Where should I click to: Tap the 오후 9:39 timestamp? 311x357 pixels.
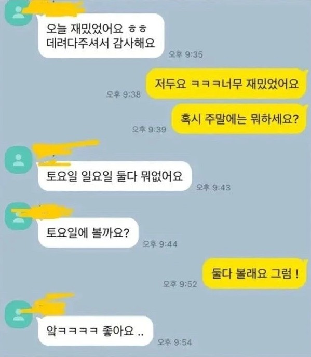click(149, 129)
